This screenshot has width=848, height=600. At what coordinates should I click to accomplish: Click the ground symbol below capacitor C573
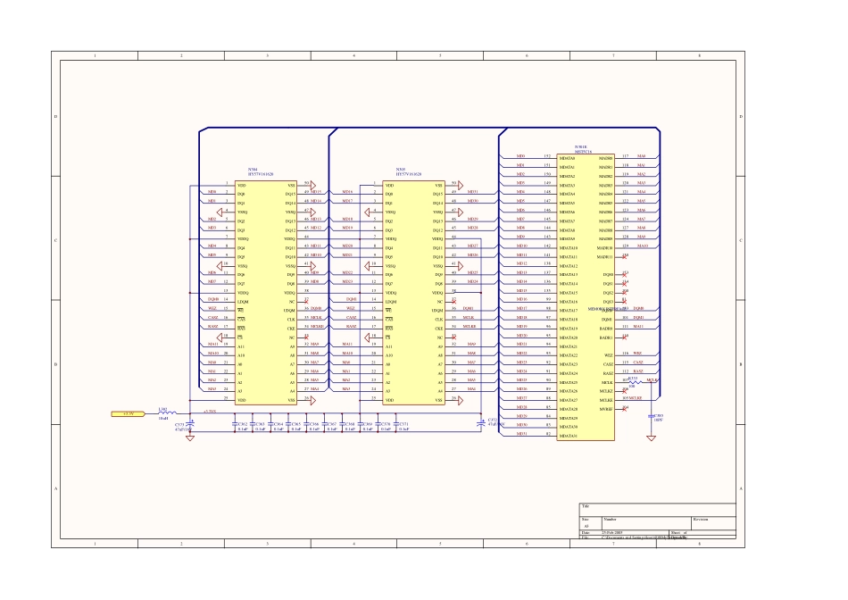[189, 437]
